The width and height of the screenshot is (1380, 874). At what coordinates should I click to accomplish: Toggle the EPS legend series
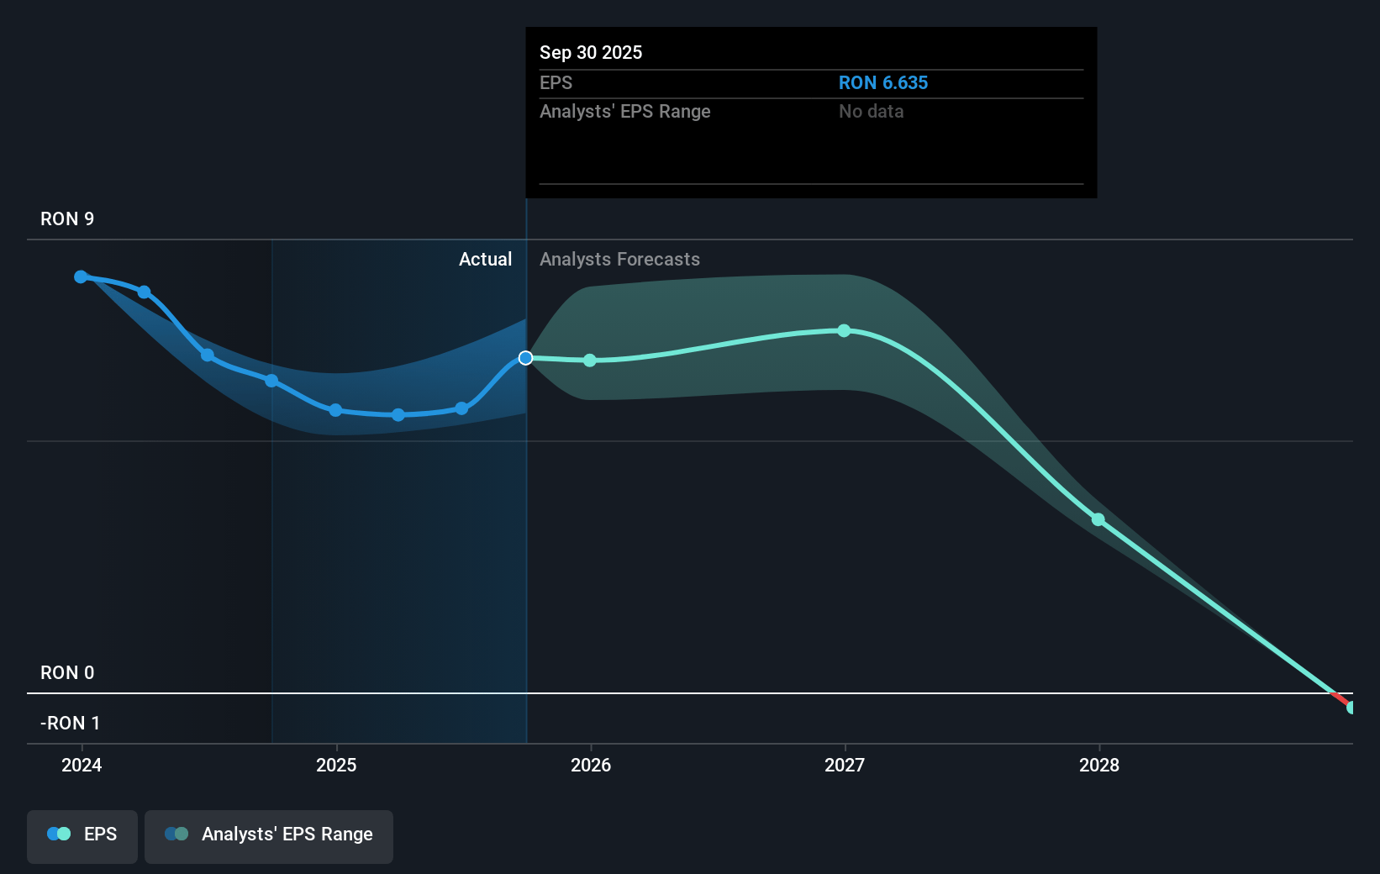pos(82,835)
